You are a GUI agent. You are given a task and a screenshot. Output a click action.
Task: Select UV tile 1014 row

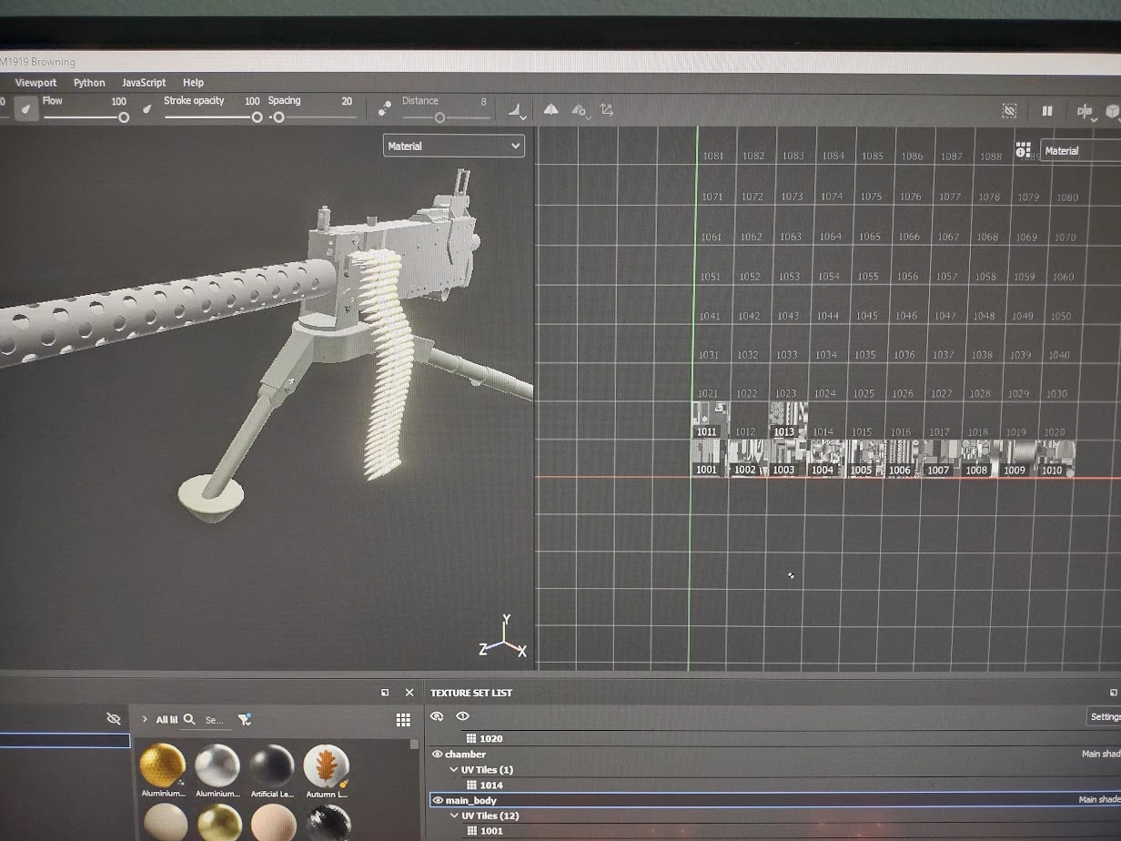pyautogui.click(x=773, y=785)
